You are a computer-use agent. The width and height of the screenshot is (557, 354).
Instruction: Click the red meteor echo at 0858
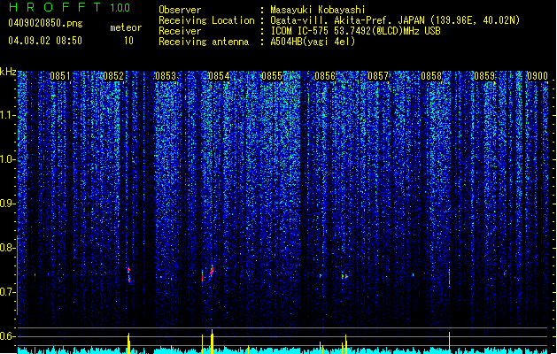click(x=449, y=276)
